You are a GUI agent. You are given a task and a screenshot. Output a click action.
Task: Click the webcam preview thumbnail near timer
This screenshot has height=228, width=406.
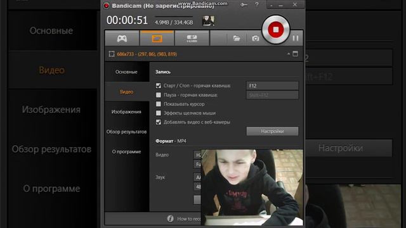(208, 21)
